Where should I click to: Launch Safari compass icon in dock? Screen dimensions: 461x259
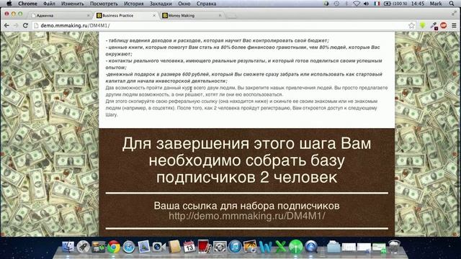129,247
